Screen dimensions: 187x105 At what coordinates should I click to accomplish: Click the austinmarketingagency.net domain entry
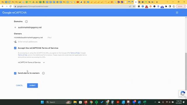pos(30,27)
